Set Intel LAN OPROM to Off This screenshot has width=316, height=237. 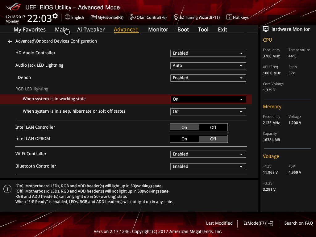(x=213, y=139)
